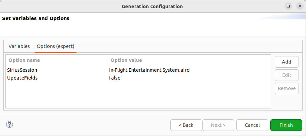This screenshot has height=136, width=306.
Task: Select the UpdateFields option row
Action: [x=22, y=78]
